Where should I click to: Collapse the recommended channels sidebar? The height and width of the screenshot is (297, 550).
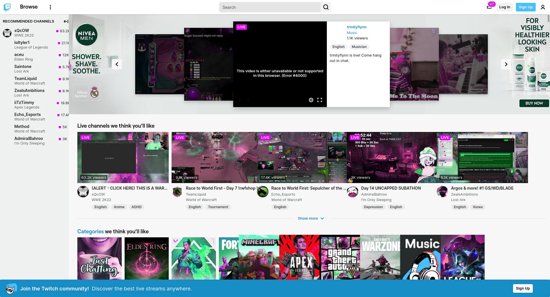tap(66, 21)
